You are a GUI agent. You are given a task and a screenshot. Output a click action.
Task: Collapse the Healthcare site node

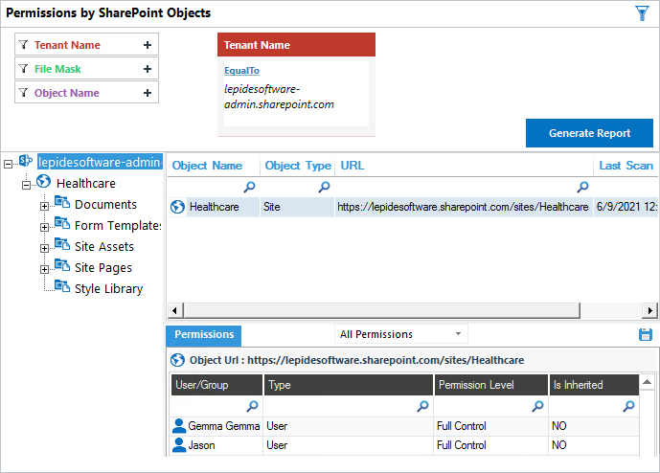click(x=26, y=185)
